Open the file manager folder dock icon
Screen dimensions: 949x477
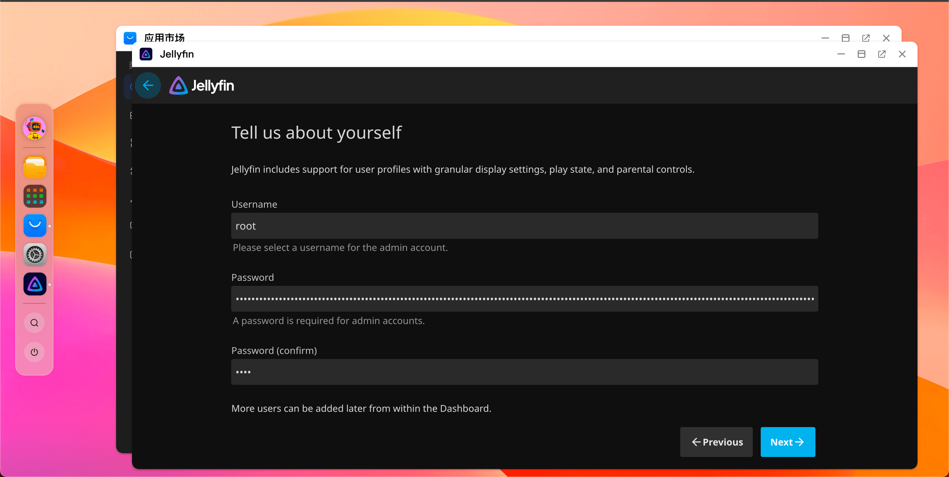click(35, 167)
